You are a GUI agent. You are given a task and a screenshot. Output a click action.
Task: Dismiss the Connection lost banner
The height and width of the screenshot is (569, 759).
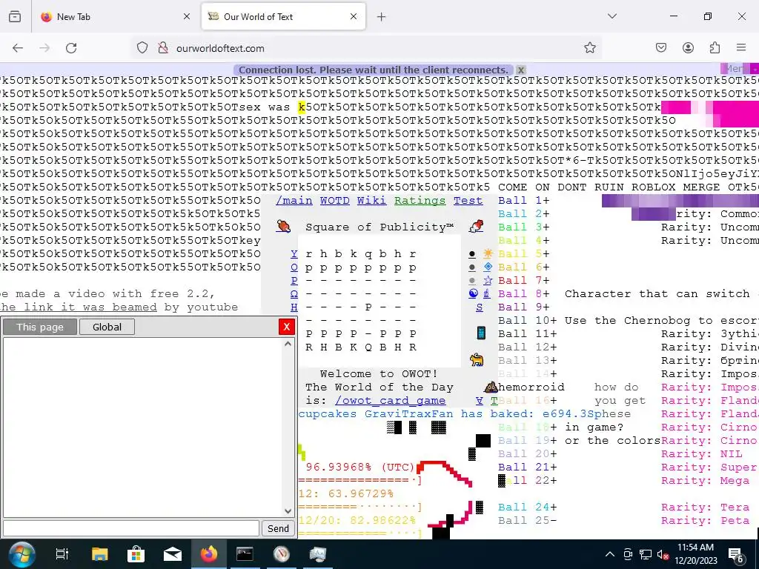[x=521, y=70]
